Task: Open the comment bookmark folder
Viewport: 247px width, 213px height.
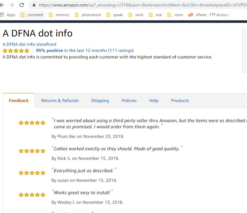Action: pyautogui.click(x=32, y=15)
